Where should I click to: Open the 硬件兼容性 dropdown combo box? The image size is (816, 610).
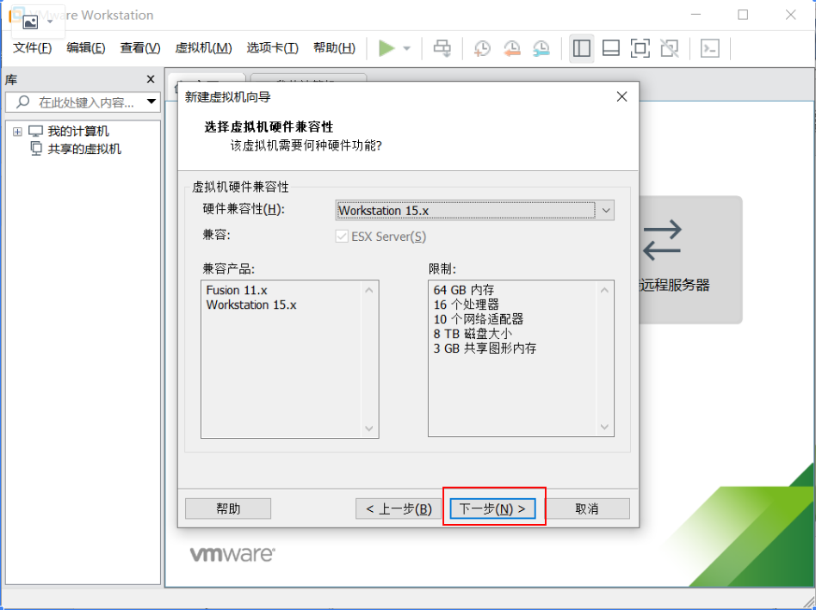pos(474,210)
